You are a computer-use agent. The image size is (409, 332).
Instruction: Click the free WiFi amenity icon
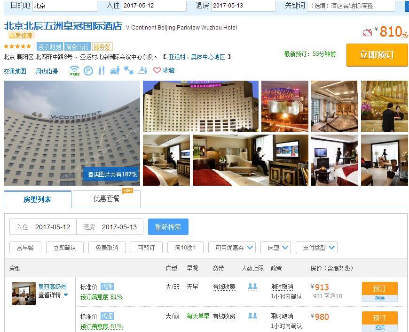[x=75, y=70]
